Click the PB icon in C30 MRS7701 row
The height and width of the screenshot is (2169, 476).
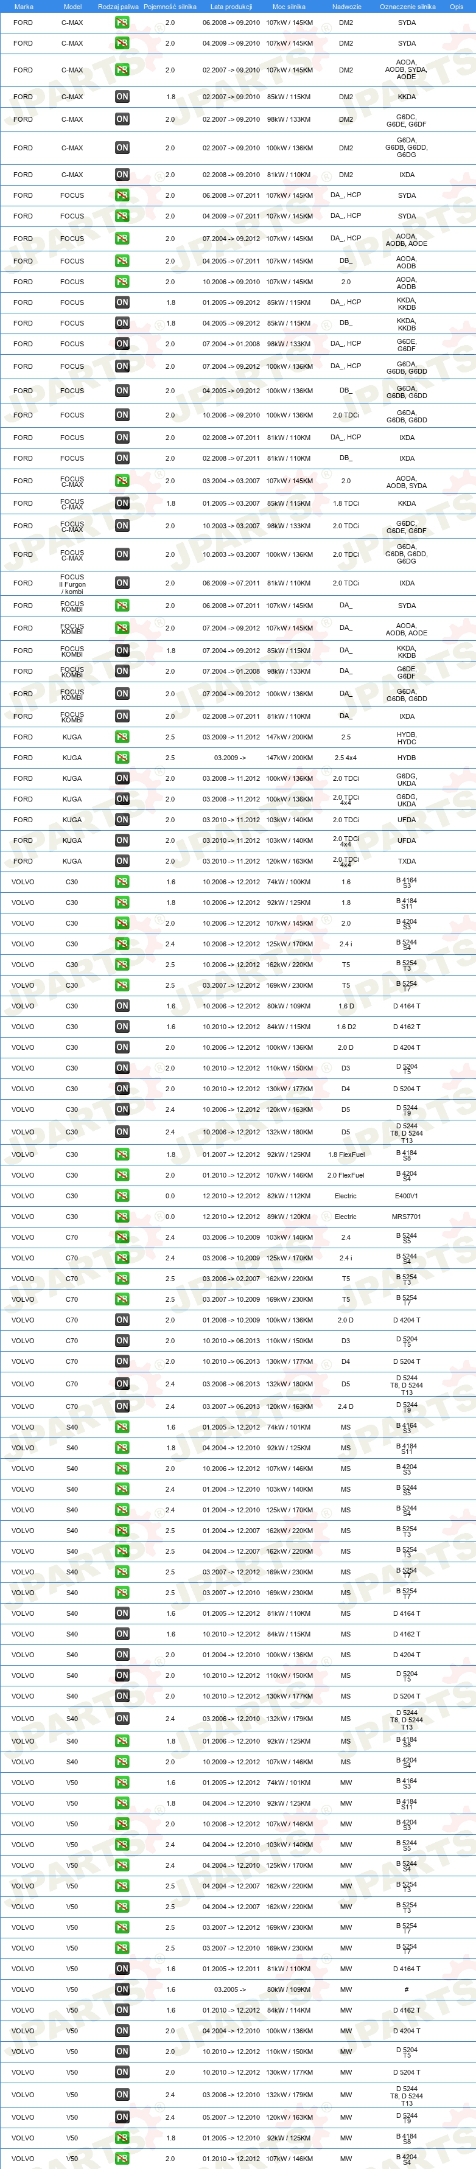coord(122,1217)
